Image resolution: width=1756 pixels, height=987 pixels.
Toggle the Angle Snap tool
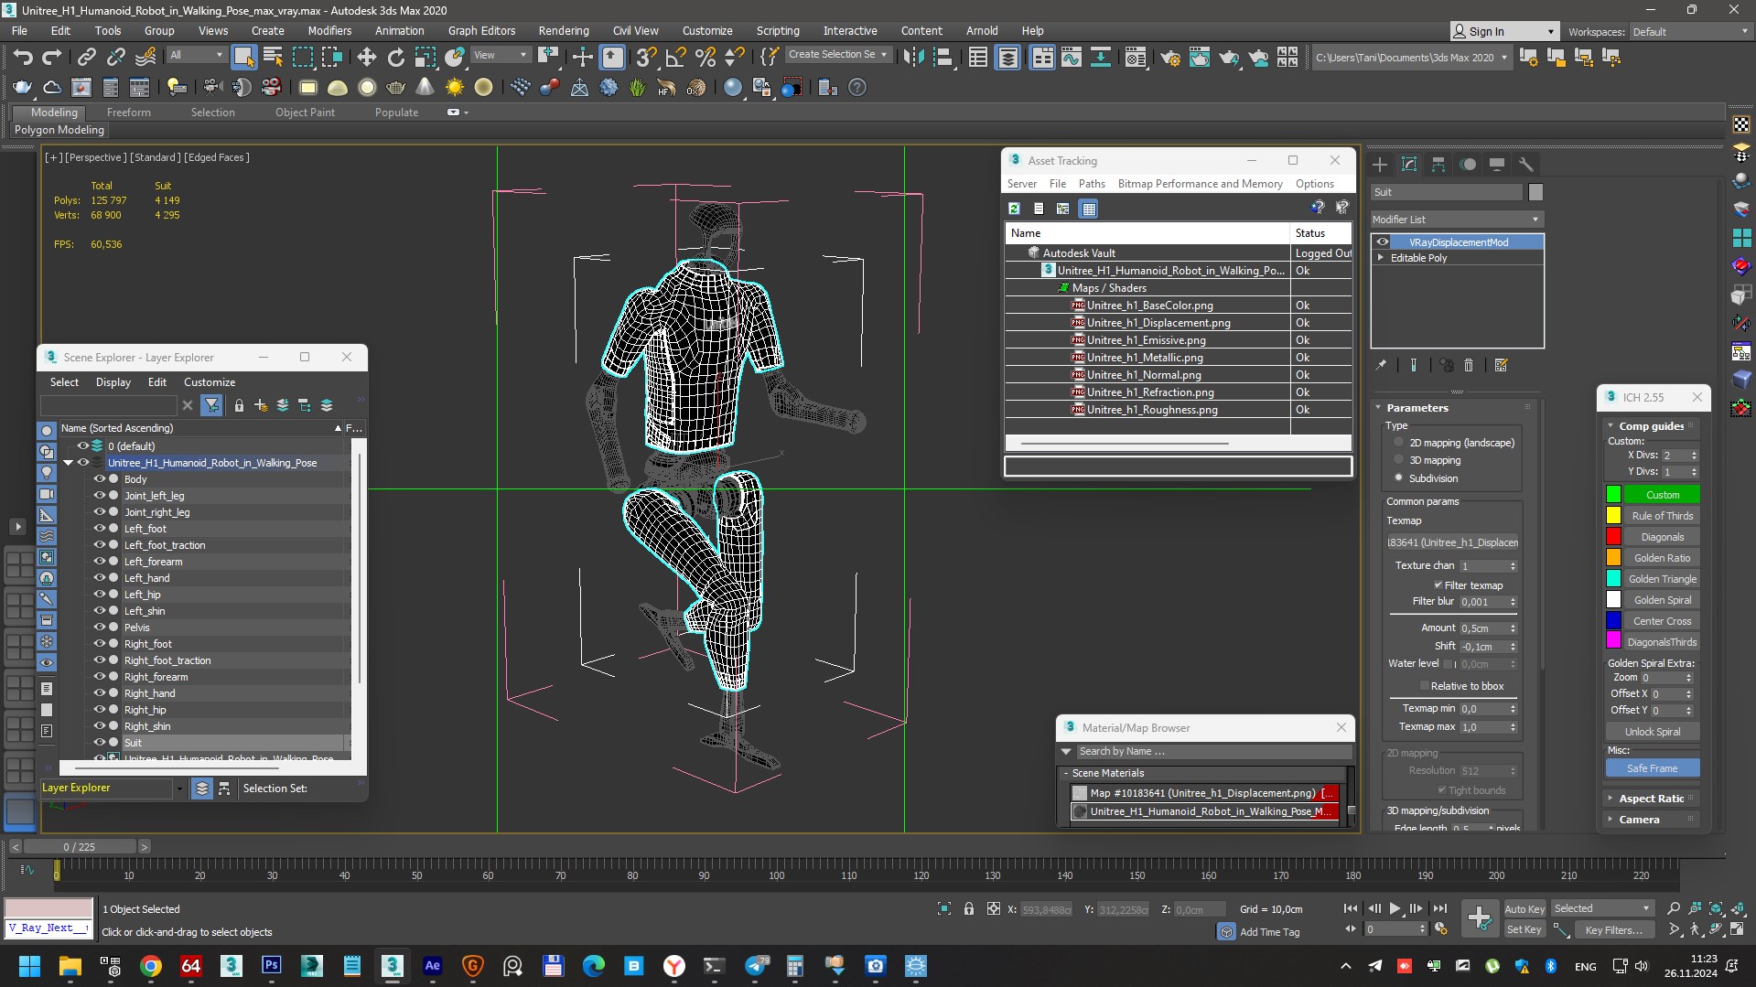[x=675, y=58]
